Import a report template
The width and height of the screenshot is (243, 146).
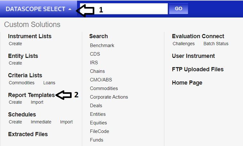[37, 102]
